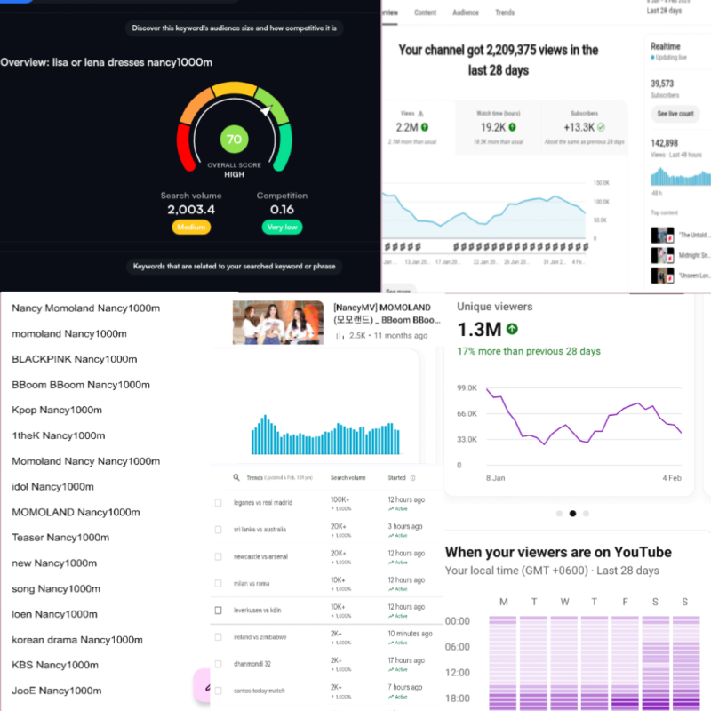711x711 pixels.
Task: Click the green up arrow beside 1.3M
Action: coord(512,330)
